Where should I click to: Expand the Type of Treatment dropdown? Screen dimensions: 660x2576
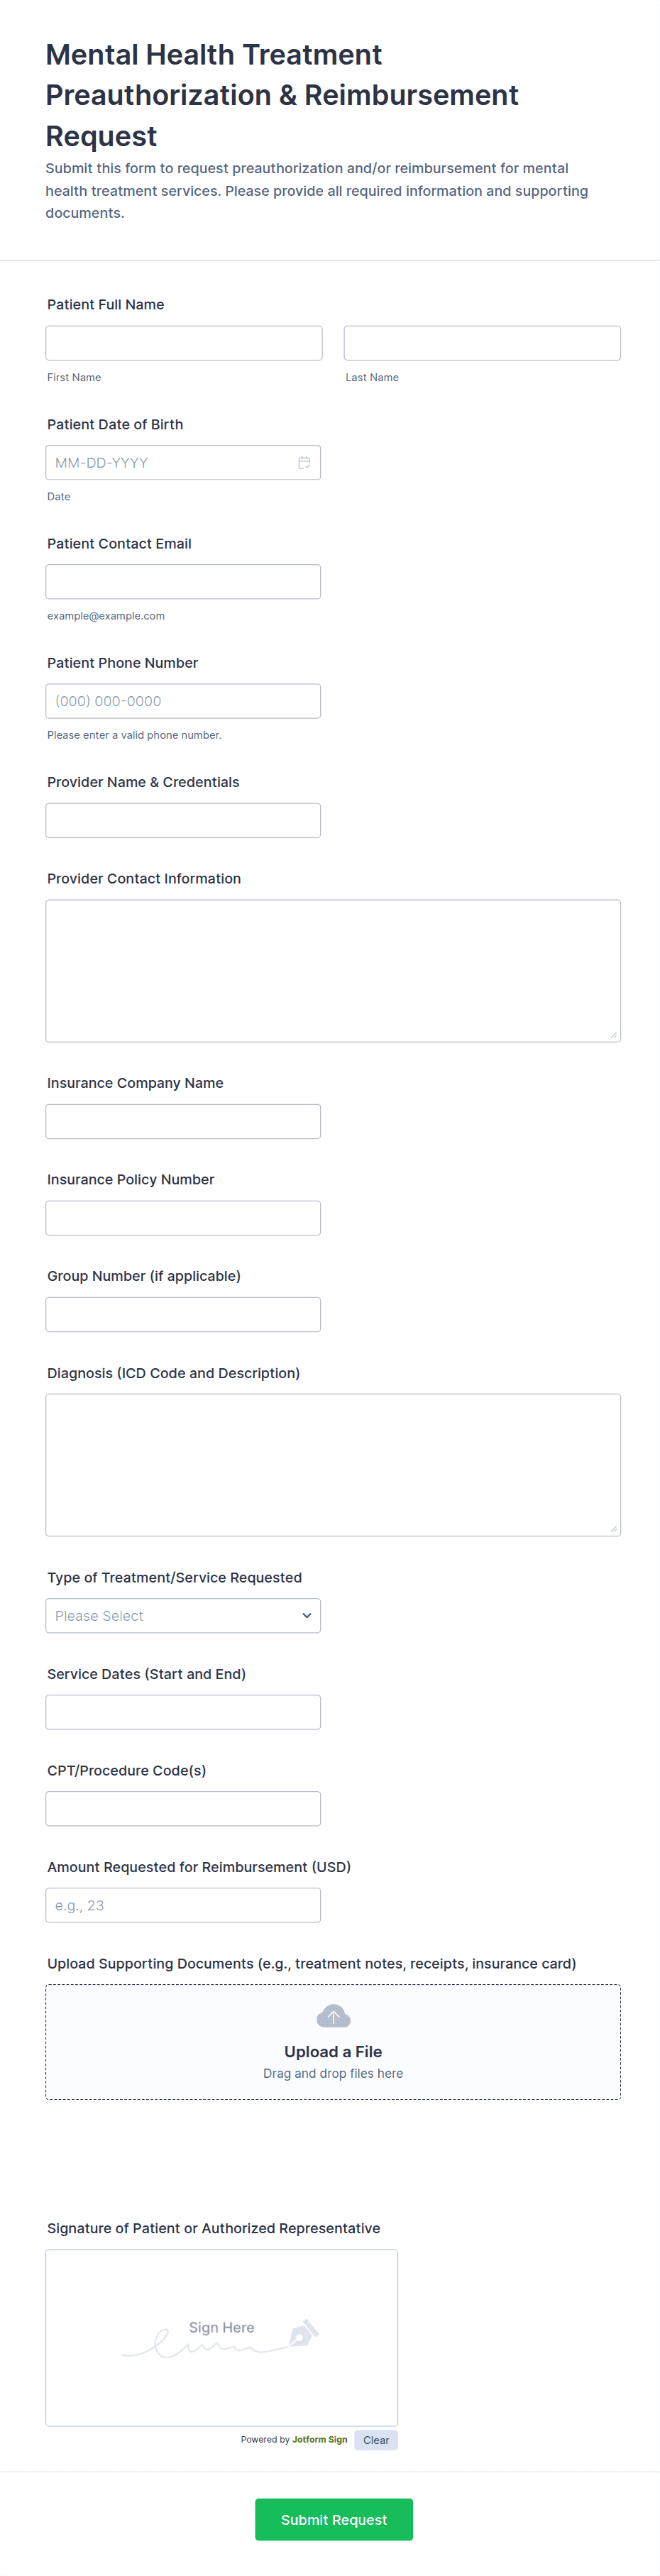(183, 1615)
